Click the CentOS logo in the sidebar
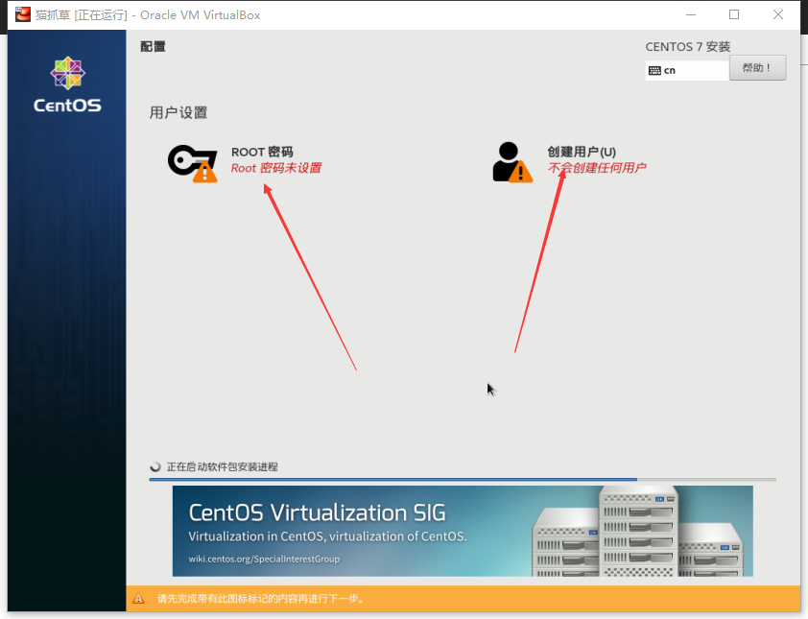 (x=67, y=84)
